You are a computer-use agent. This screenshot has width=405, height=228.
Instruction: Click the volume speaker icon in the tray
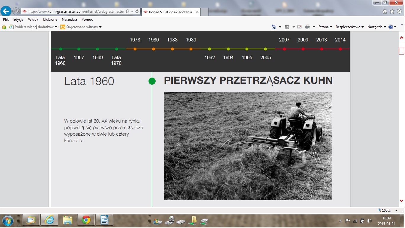click(369, 221)
